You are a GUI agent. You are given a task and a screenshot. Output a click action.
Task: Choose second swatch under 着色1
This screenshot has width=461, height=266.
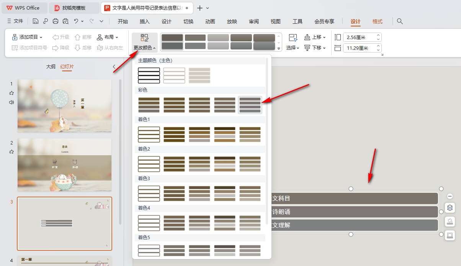click(174, 135)
